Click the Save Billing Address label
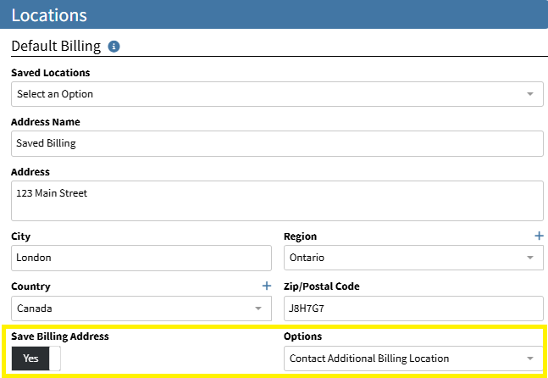Viewport: 548px width, 378px height. pyautogui.click(x=59, y=336)
